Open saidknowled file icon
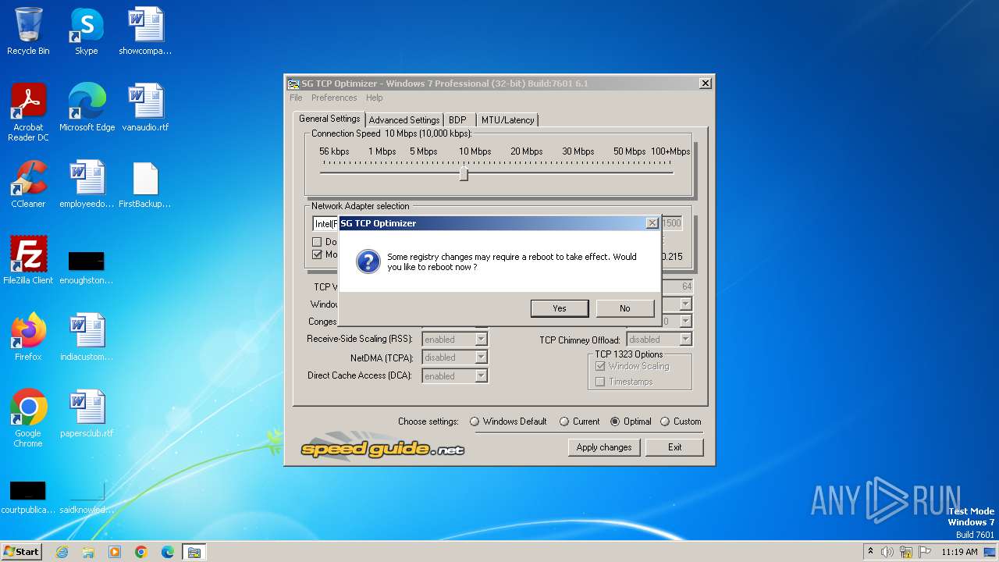This screenshot has height=562, width=999. [x=87, y=496]
